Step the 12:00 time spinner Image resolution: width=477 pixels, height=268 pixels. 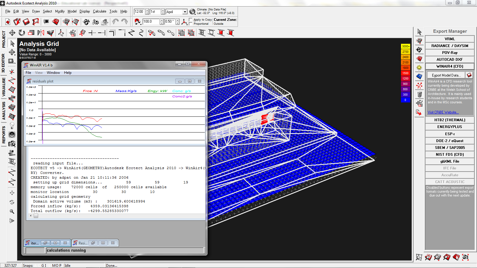point(147,12)
